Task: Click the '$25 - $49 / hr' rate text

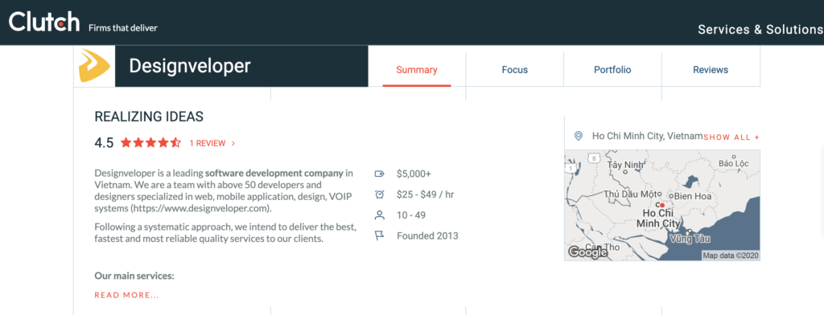Action: click(x=425, y=194)
